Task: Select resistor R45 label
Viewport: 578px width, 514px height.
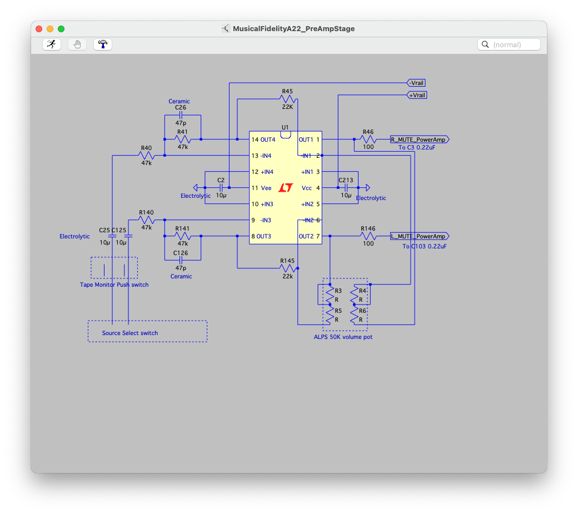Action: pyautogui.click(x=287, y=91)
